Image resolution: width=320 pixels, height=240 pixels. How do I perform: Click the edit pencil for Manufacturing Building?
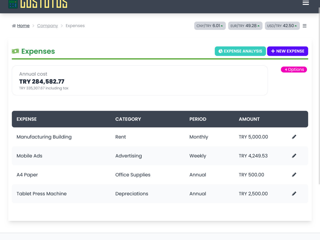[294, 137]
